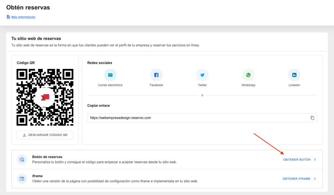Share on LinkedIn icon
The height and width of the screenshot is (195, 334).
(294, 75)
